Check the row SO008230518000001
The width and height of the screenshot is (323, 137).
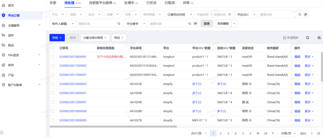[53, 56]
